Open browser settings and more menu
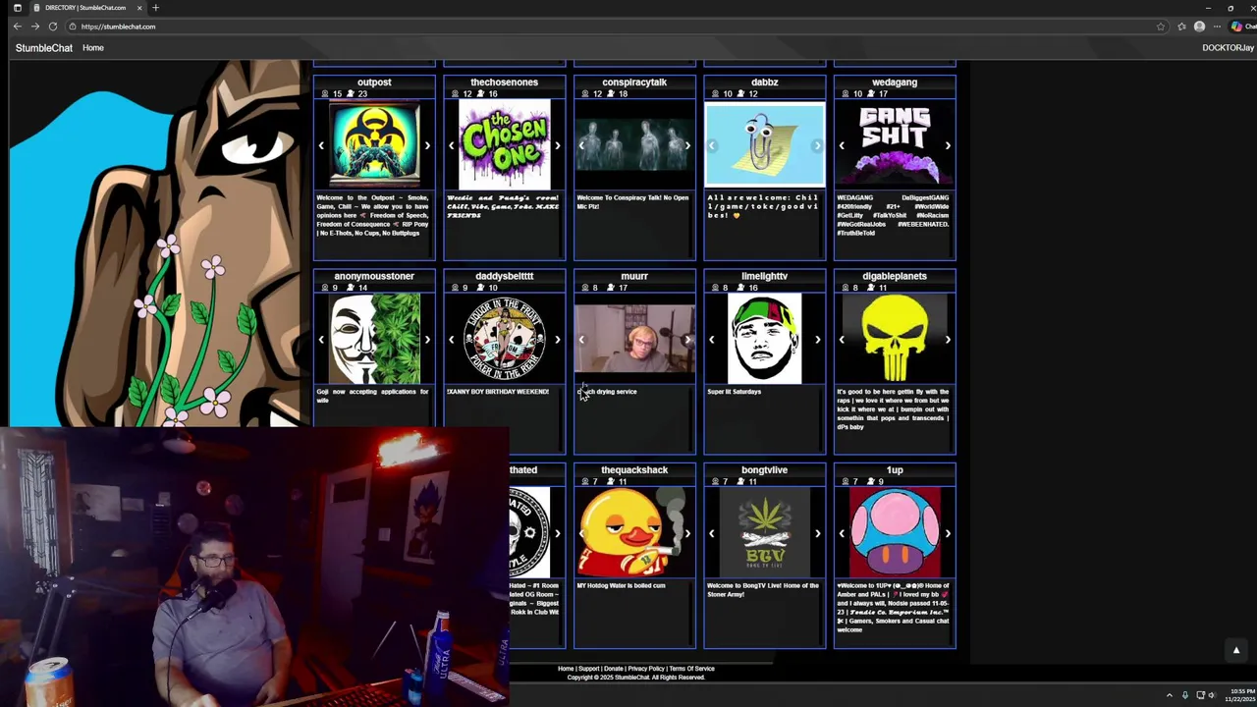 tap(1217, 27)
